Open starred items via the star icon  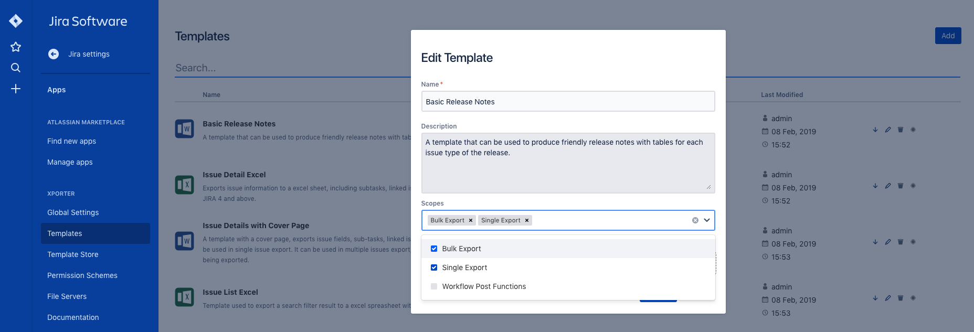point(16,47)
